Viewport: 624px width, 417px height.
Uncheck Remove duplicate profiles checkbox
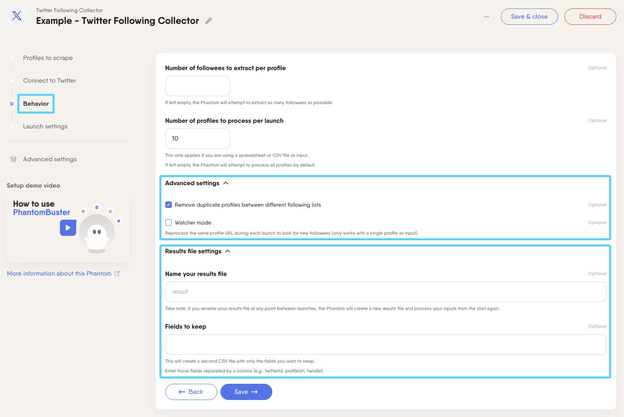coord(169,205)
